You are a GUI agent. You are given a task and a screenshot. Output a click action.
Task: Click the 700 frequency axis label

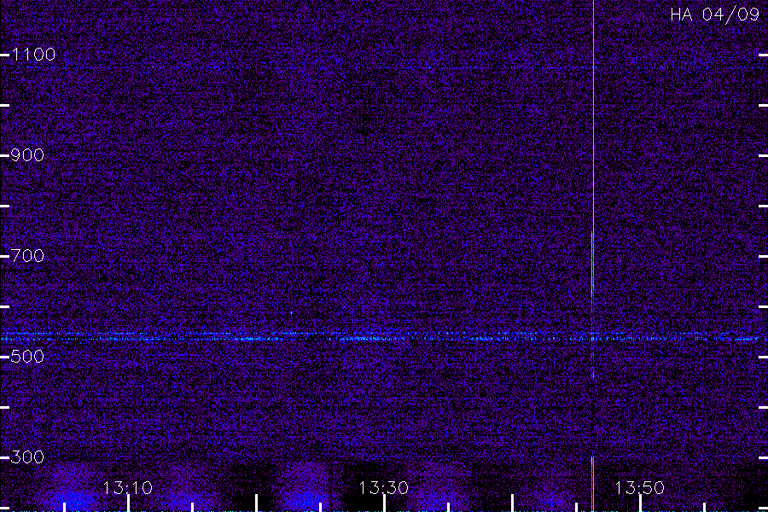point(27,256)
